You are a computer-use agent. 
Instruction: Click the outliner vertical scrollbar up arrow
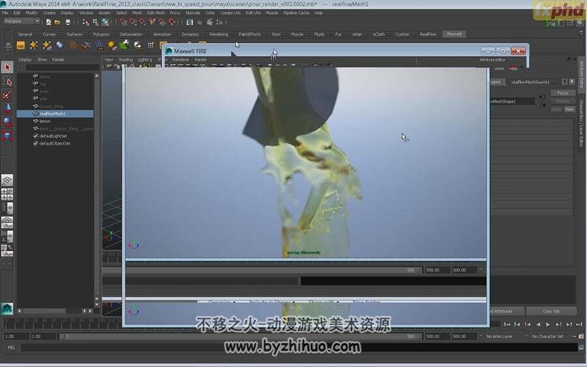click(97, 76)
